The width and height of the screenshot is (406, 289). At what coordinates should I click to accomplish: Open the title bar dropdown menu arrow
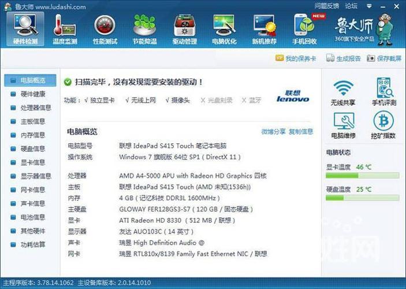pyautogui.click(x=369, y=6)
